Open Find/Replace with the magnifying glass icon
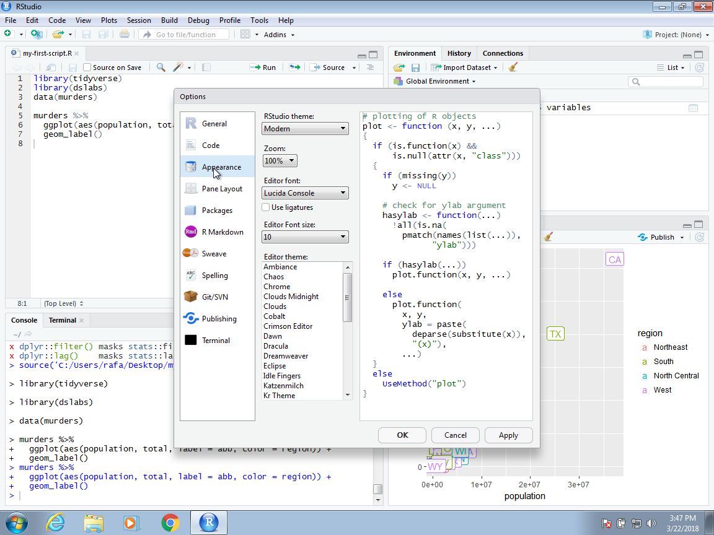 coord(161,67)
